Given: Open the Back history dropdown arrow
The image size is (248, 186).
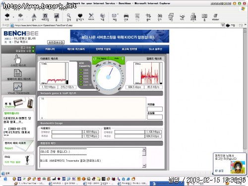Looking at the screenshot, I should tap(13, 17).
